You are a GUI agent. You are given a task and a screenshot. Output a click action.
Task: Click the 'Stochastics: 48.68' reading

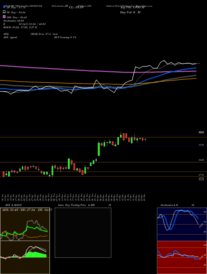pyautogui.click(x=14, y=21)
